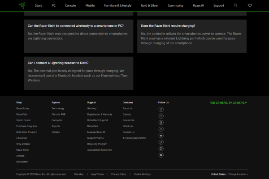Open Careers footer link

pyautogui.click(x=127, y=114)
